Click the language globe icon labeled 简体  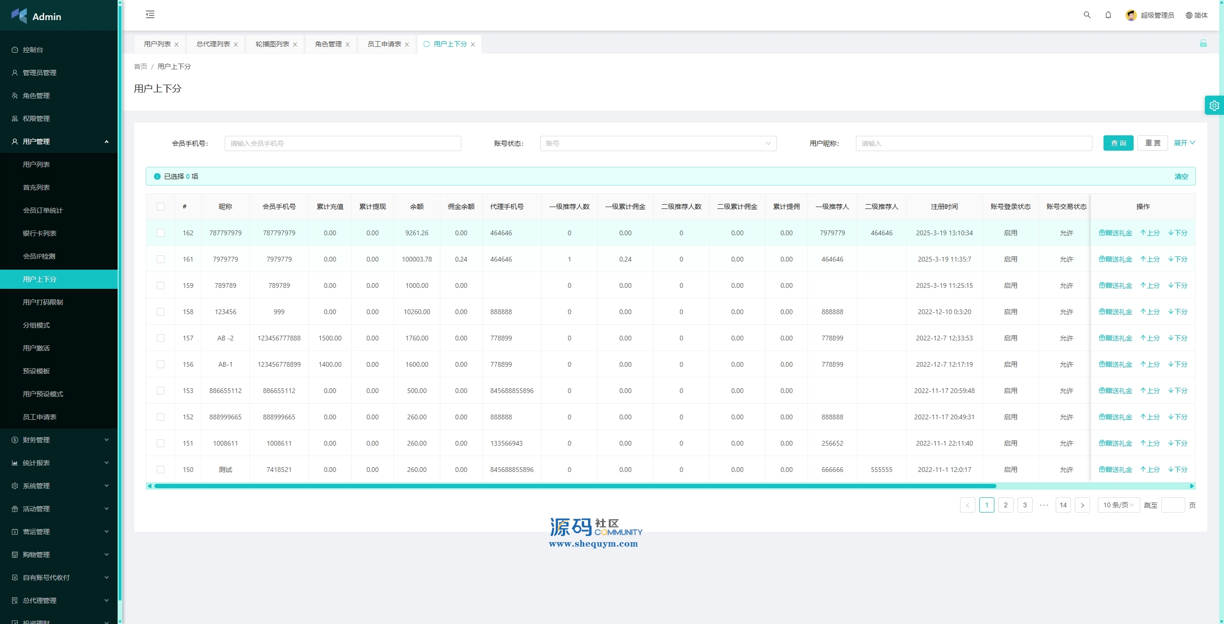pyautogui.click(x=1189, y=15)
